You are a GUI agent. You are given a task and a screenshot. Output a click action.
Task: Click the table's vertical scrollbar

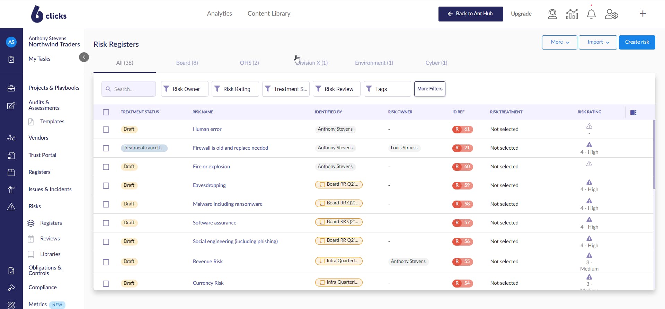(x=654, y=154)
